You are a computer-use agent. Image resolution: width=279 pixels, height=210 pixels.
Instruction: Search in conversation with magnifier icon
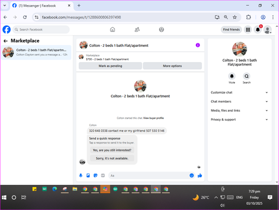point(247,76)
